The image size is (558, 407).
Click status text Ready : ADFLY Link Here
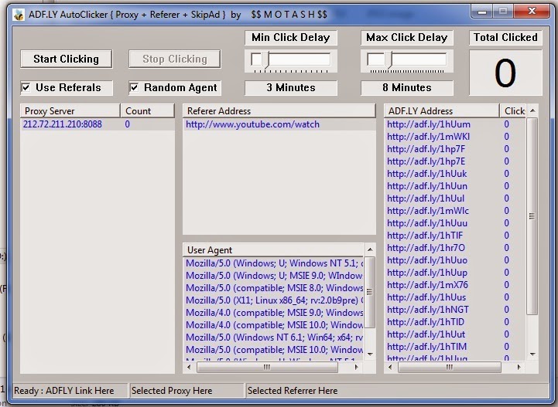point(64,391)
